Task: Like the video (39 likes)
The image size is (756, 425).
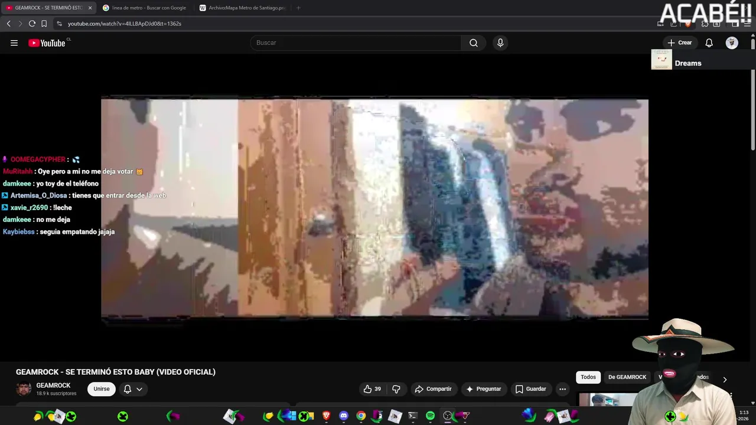Action: (372, 389)
